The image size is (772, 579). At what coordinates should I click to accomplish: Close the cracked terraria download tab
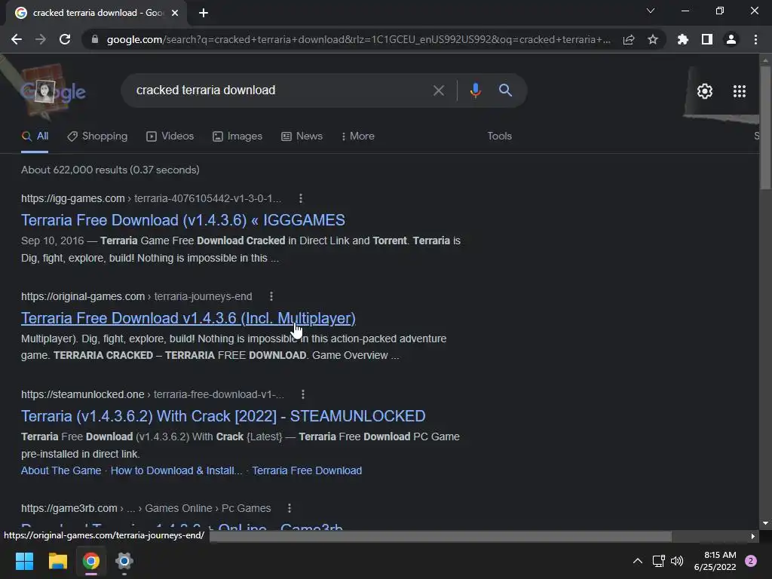(175, 13)
